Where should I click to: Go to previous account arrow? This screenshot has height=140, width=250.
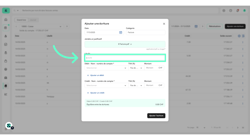[16, 26]
